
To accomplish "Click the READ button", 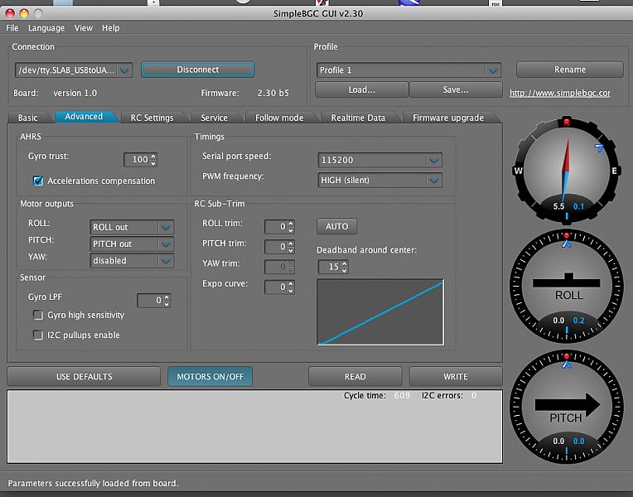I will pos(355,376).
